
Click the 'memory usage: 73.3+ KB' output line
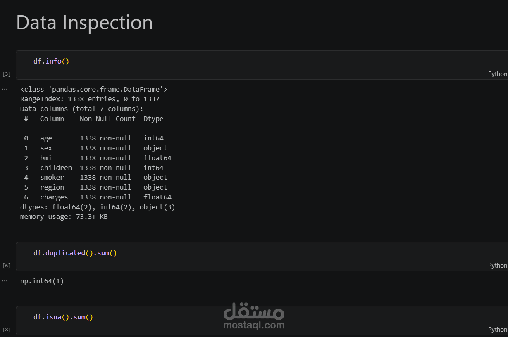[x=64, y=216]
